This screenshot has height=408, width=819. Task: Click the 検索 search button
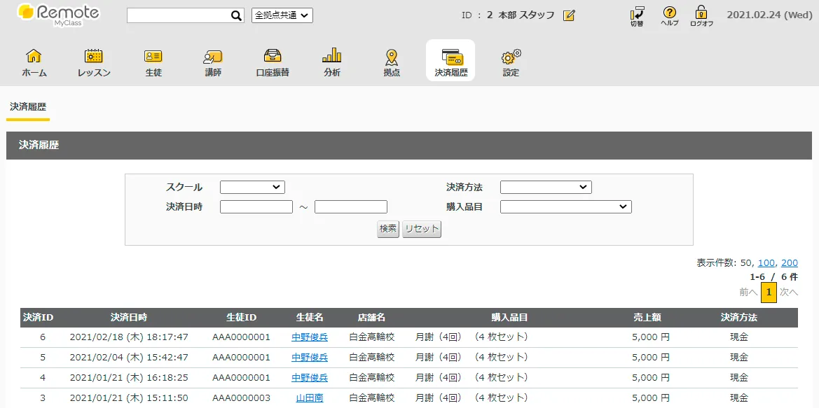[x=388, y=229]
